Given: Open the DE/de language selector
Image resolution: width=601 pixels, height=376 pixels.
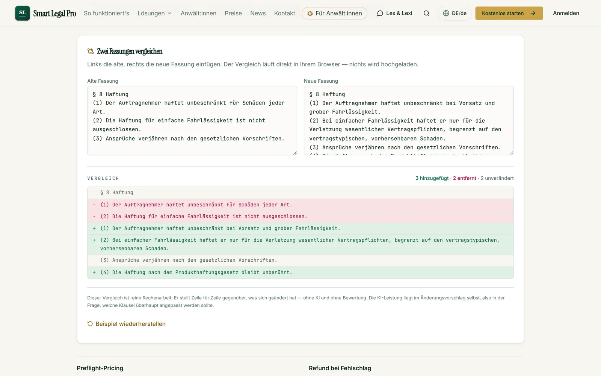Looking at the screenshot, I should pyautogui.click(x=455, y=13).
